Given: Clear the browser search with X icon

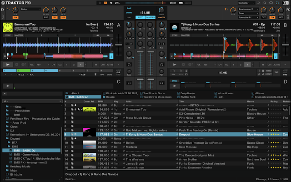Looking at the screenshot, I should click(x=60, y=101).
